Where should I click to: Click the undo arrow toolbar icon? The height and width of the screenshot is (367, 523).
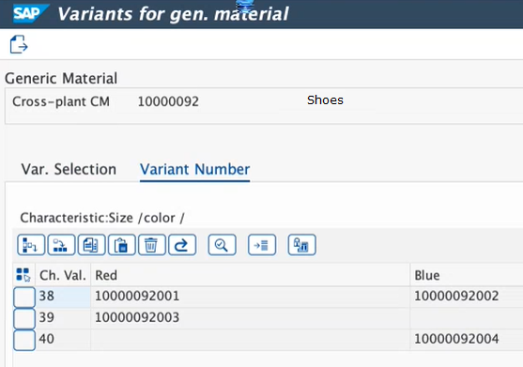(x=182, y=245)
